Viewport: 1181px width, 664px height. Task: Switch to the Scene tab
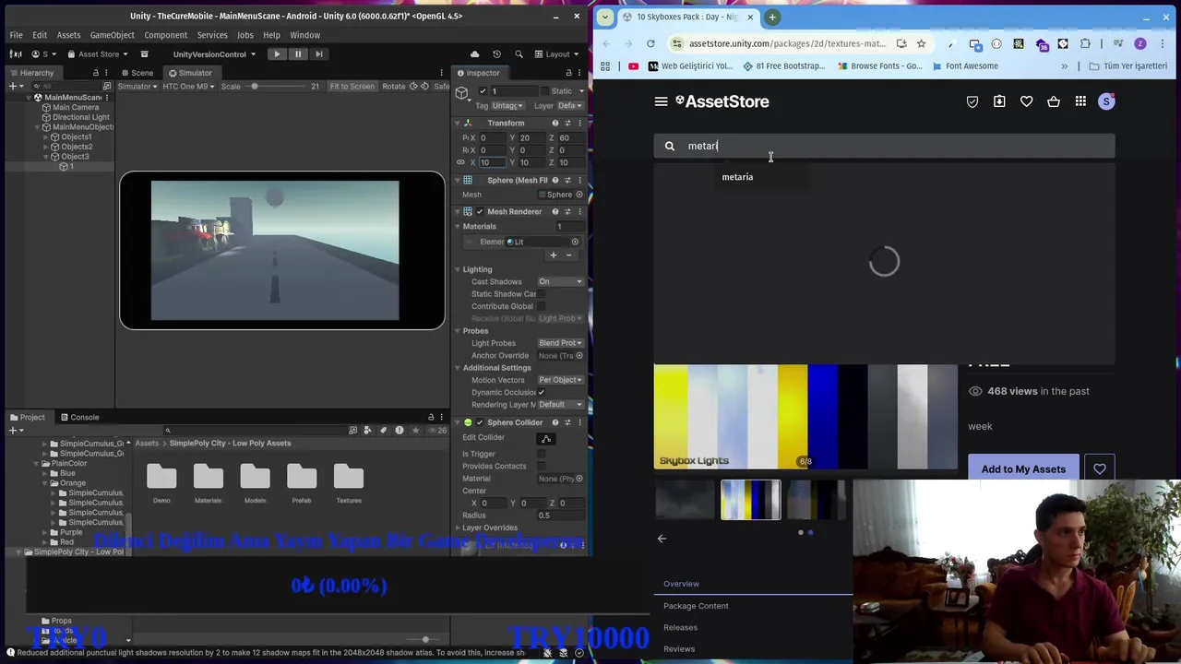click(x=137, y=73)
